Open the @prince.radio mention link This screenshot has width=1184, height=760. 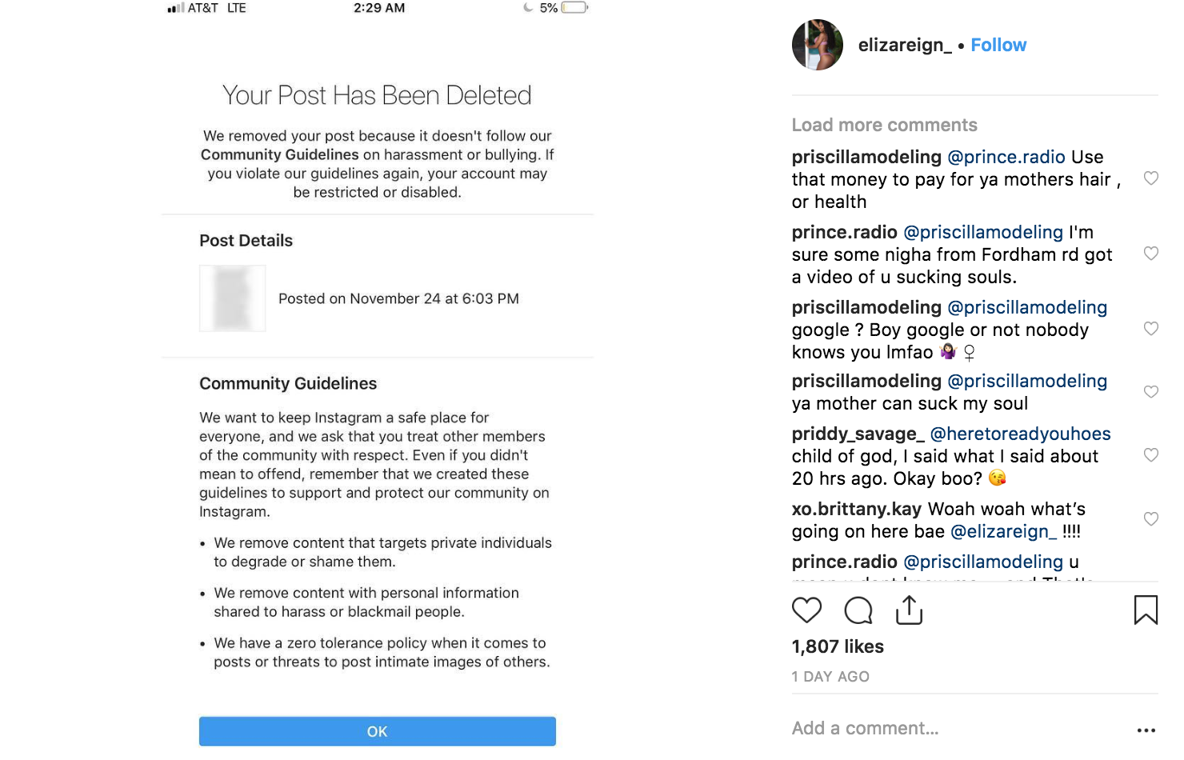tap(1006, 157)
